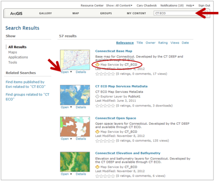The width and height of the screenshot is (220, 181).
Task: Open the Gallery tab
Action: [x=45, y=13]
